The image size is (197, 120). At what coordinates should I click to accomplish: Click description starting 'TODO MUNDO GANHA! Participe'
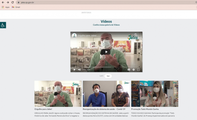click(x=153, y=114)
